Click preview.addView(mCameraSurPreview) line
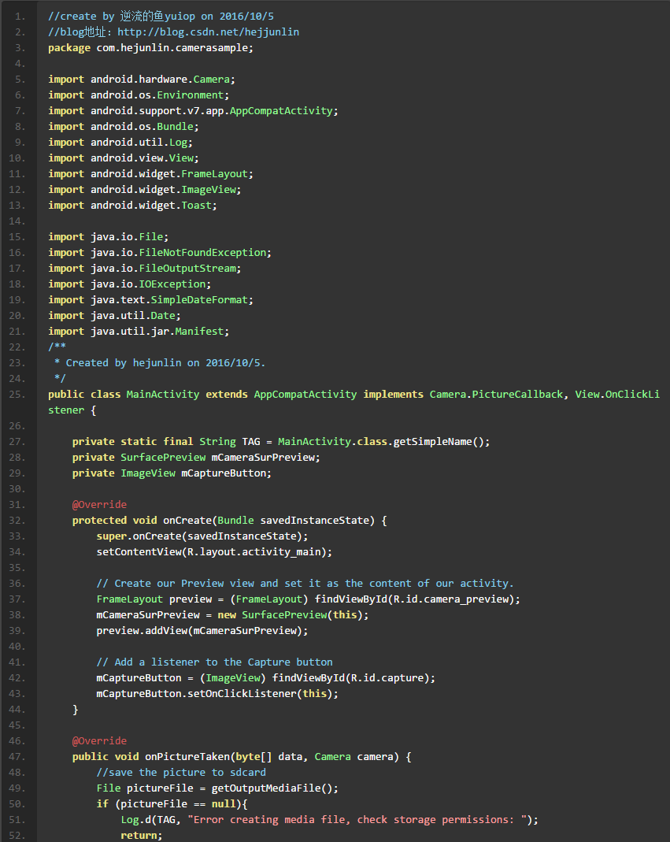 coord(202,630)
